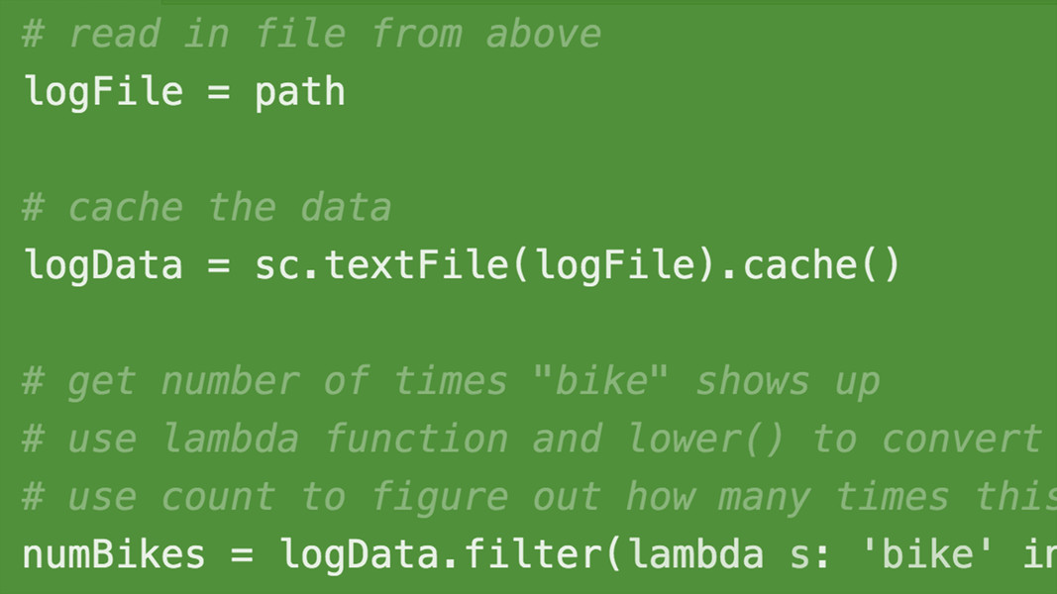Select the logData variable name
Viewport: 1057px width, 594px height.
point(103,264)
